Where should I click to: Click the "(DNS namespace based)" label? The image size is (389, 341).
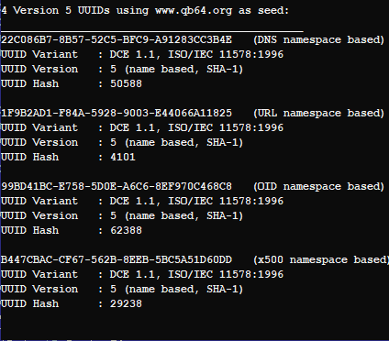tap(318, 40)
